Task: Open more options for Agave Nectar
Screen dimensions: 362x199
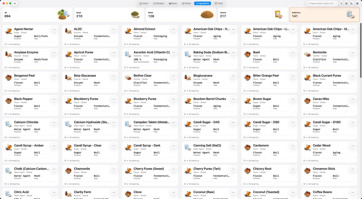Action: 54,29
